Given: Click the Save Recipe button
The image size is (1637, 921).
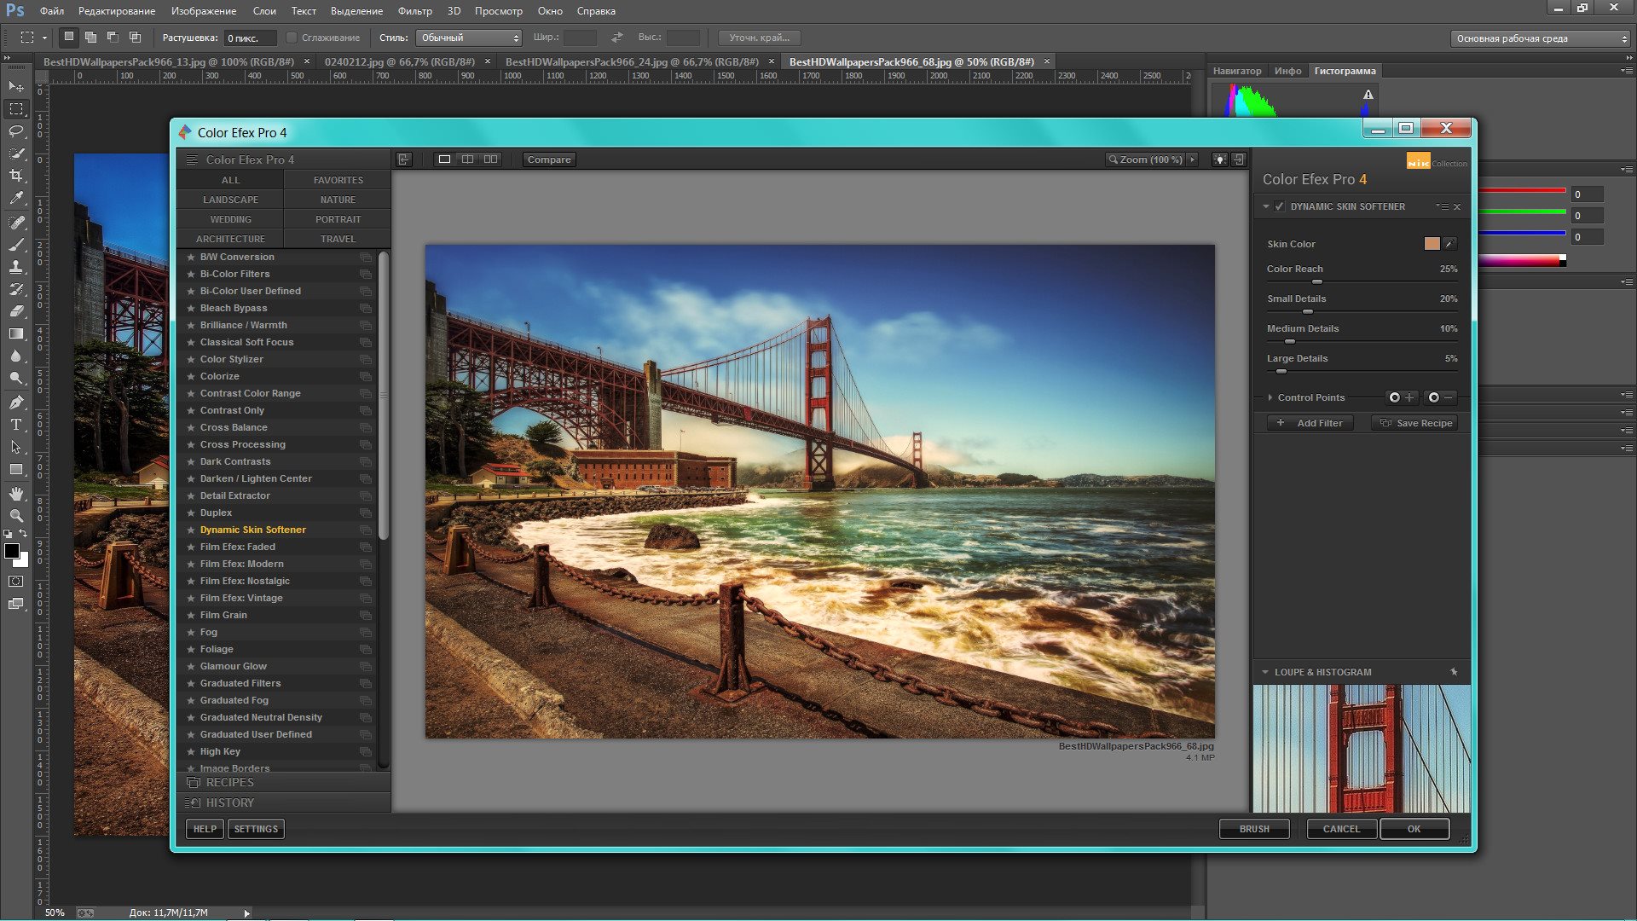Looking at the screenshot, I should 1417,423.
